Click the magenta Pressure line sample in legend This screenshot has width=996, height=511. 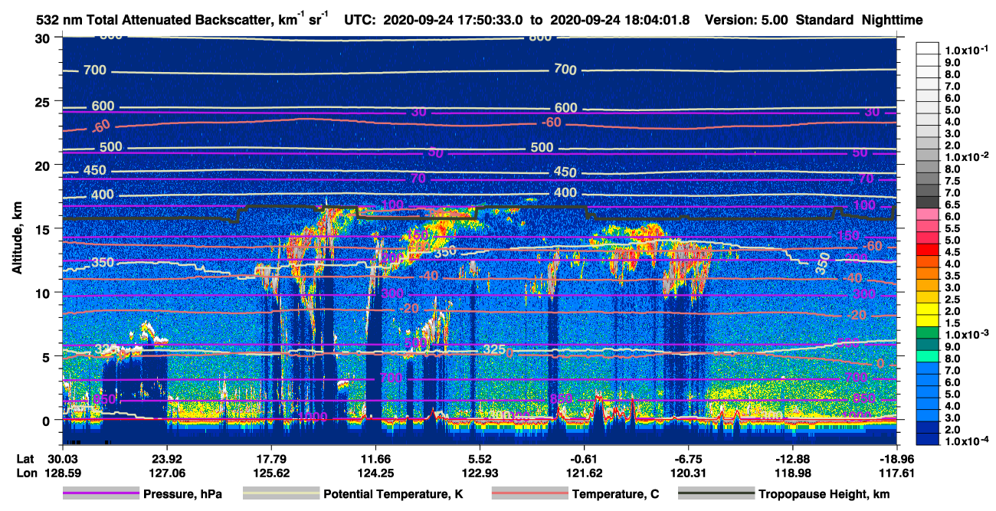[100, 494]
